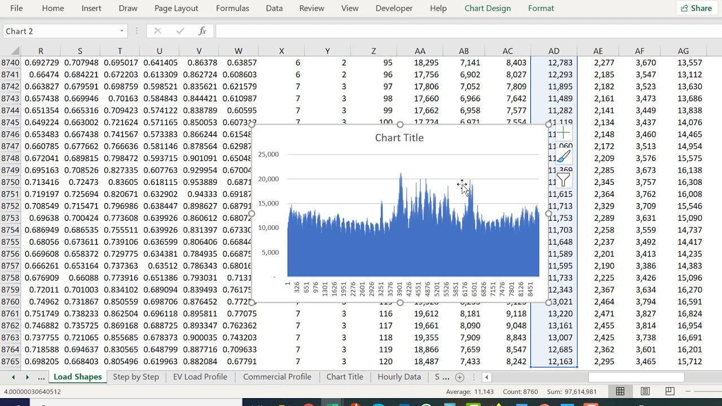Viewport: 722px width, 406px height.
Task: Expand the Name Box dropdown arrow
Action: point(121,31)
